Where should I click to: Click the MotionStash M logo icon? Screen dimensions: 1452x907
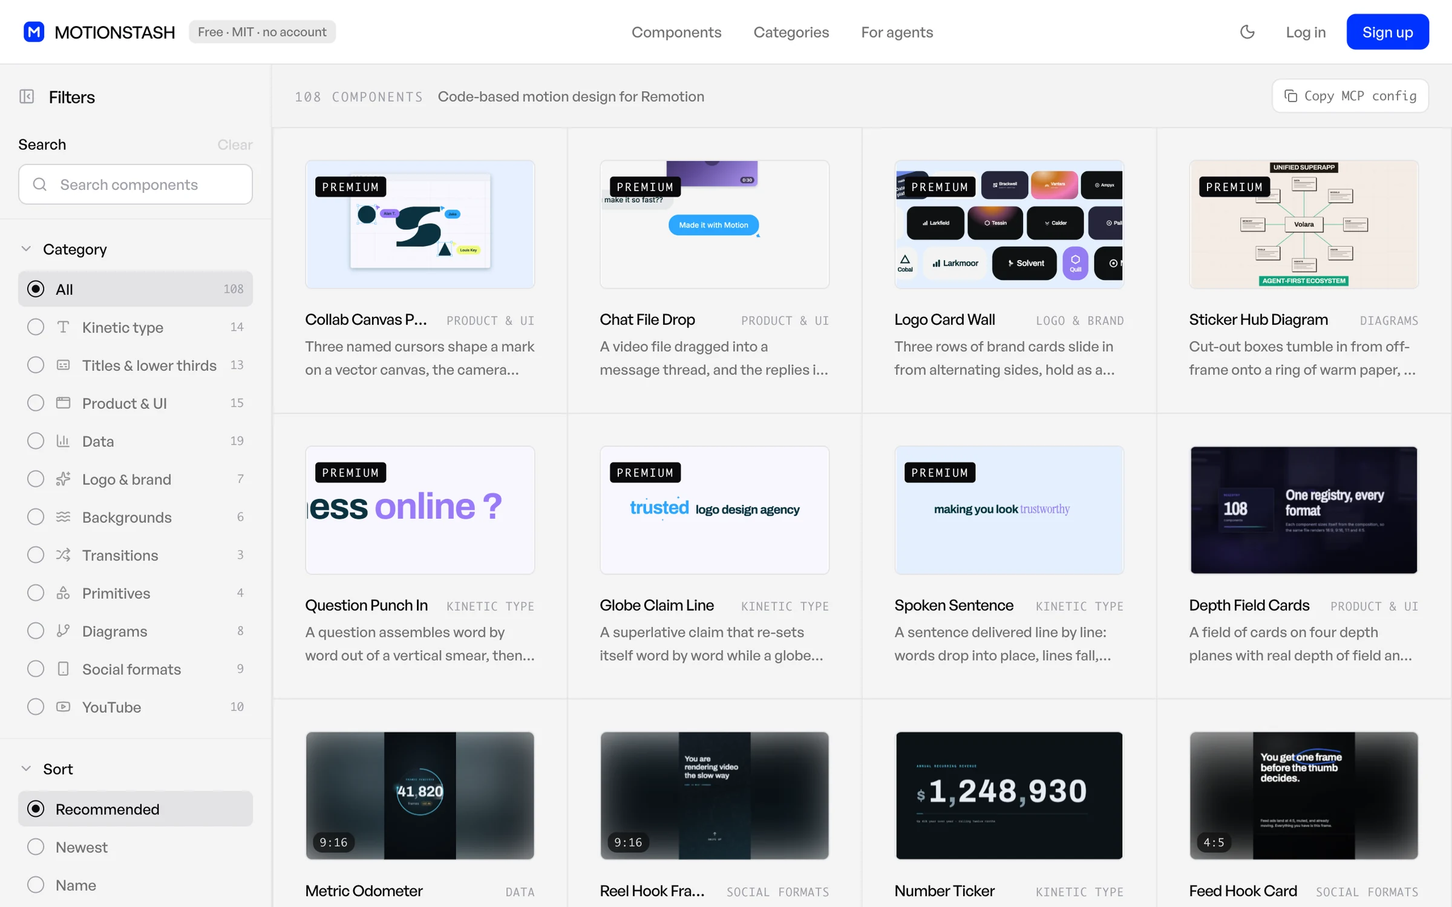coord(34,32)
